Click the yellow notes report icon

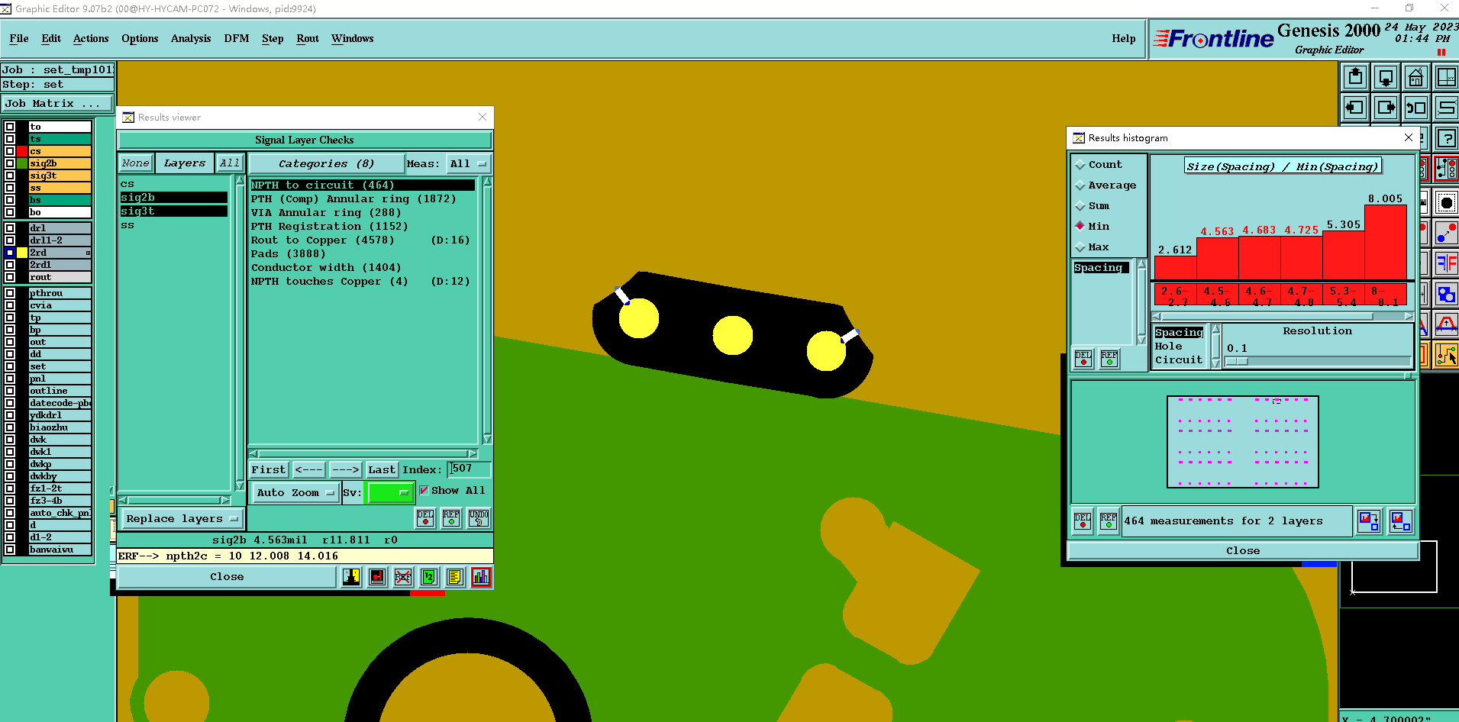(455, 577)
